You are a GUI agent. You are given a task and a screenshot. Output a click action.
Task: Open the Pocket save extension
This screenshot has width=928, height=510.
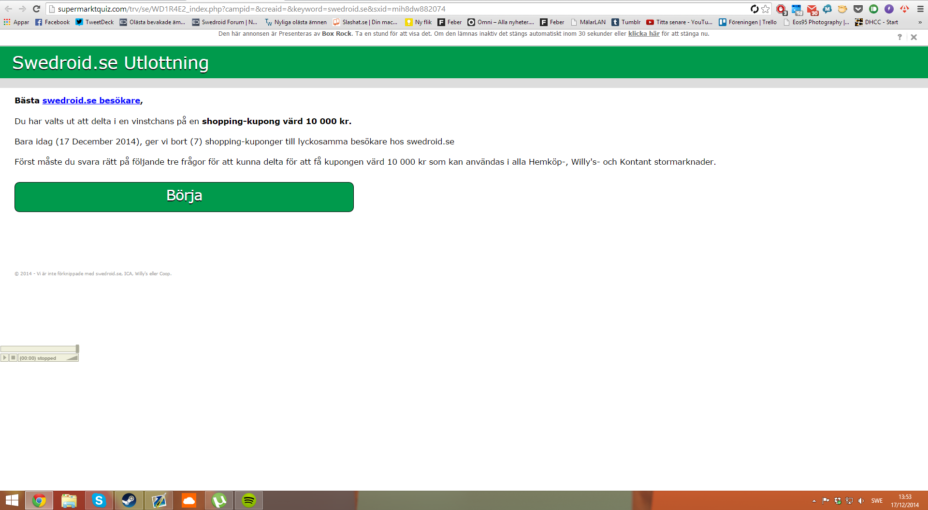[x=858, y=9]
